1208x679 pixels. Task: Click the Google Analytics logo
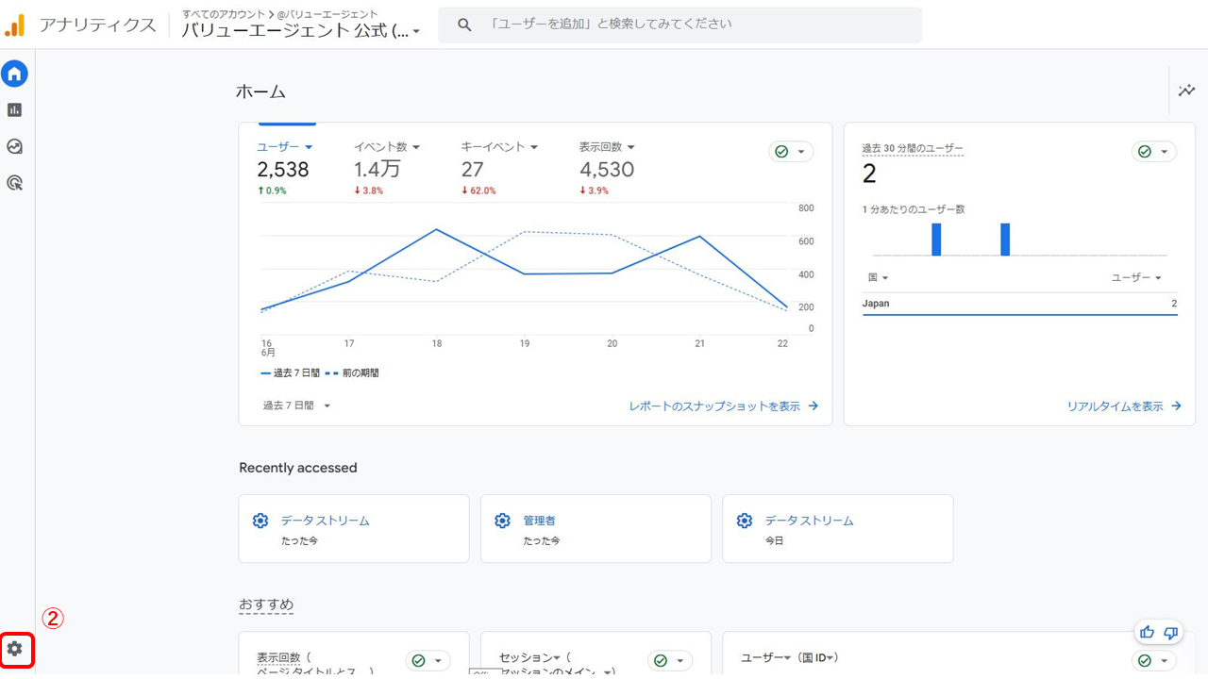click(15, 25)
